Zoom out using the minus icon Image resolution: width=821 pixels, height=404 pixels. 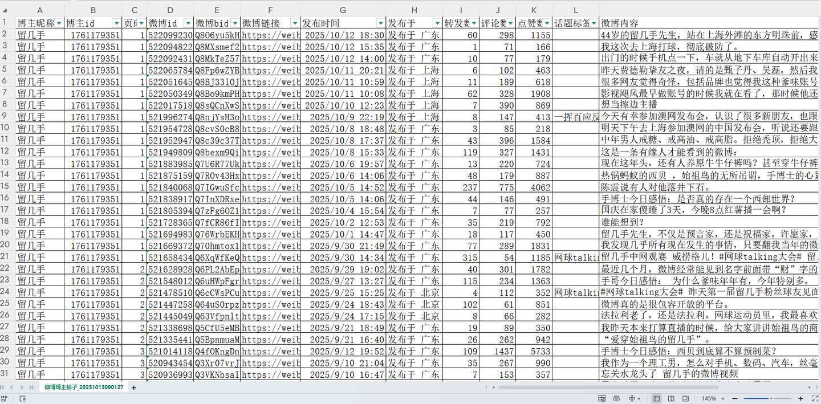tap(735, 398)
